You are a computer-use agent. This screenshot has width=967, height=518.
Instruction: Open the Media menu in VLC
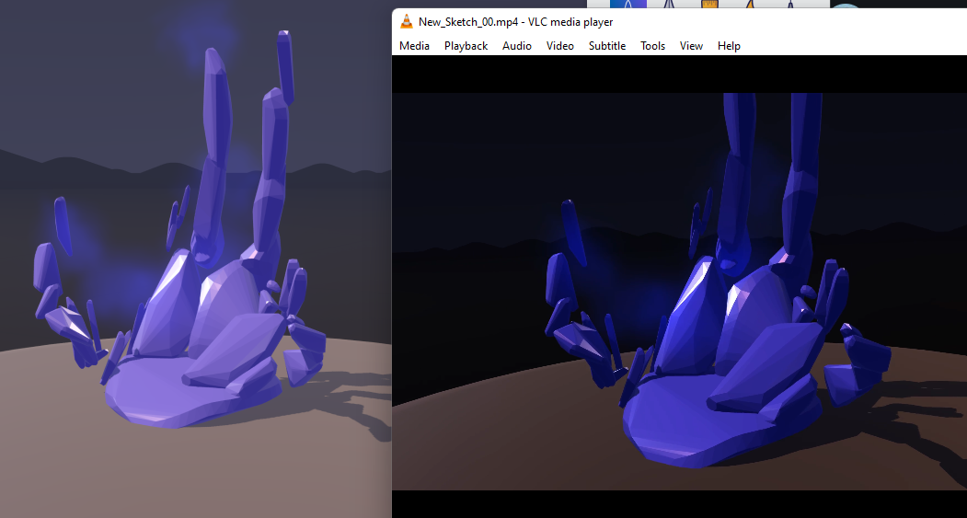(x=414, y=46)
